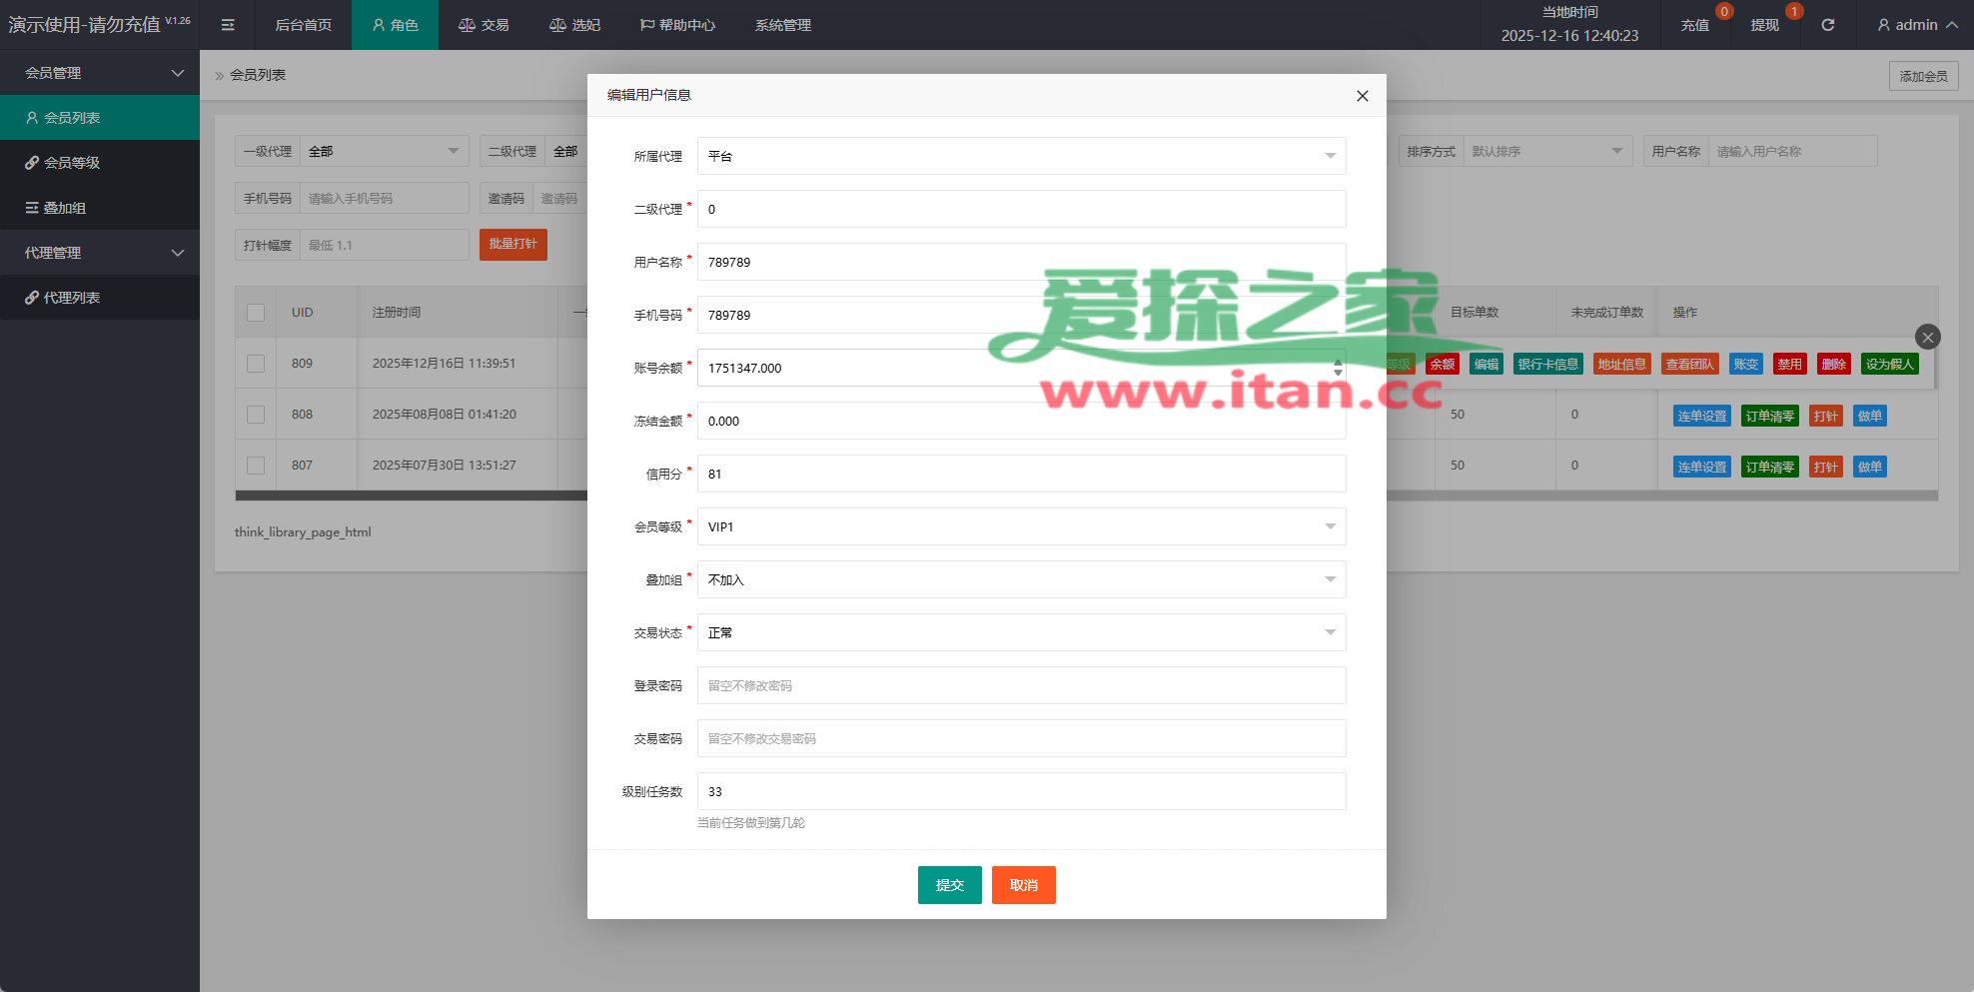Image resolution: width=1974 pixels, height=992 pixels.
Task: Open the 交易状态 dropdown
Action: pyautogui.click(x=1021, y=632)
